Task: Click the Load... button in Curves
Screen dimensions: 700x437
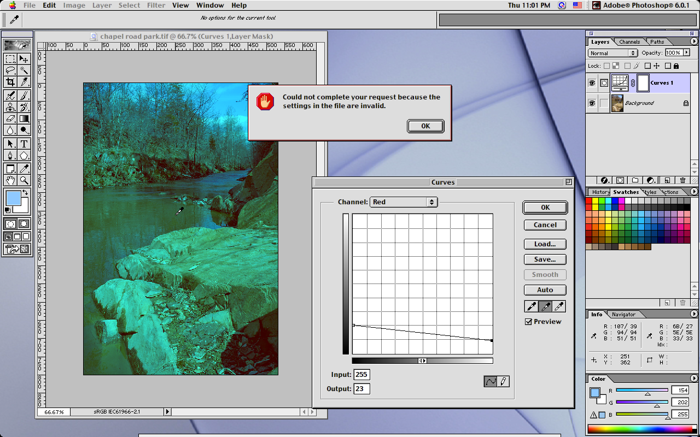Action: [x=545, y=244]
